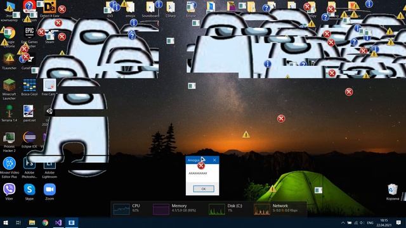Switch to Visual Studio on taskbar
406x228 pixels.
(58, 222)
